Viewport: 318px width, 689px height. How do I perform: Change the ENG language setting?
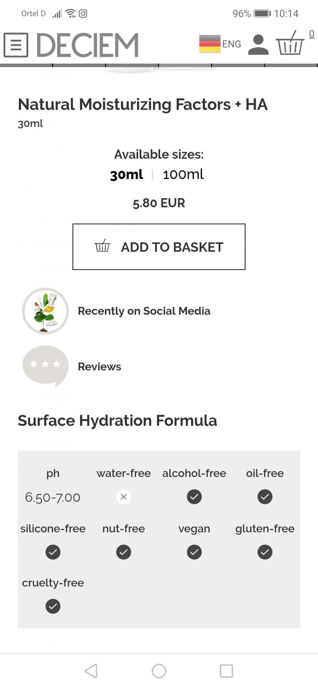[x=232, y=44]
